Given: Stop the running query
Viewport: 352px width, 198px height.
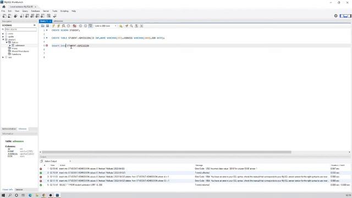Looking at the screenshot, I should coord(68,26).
